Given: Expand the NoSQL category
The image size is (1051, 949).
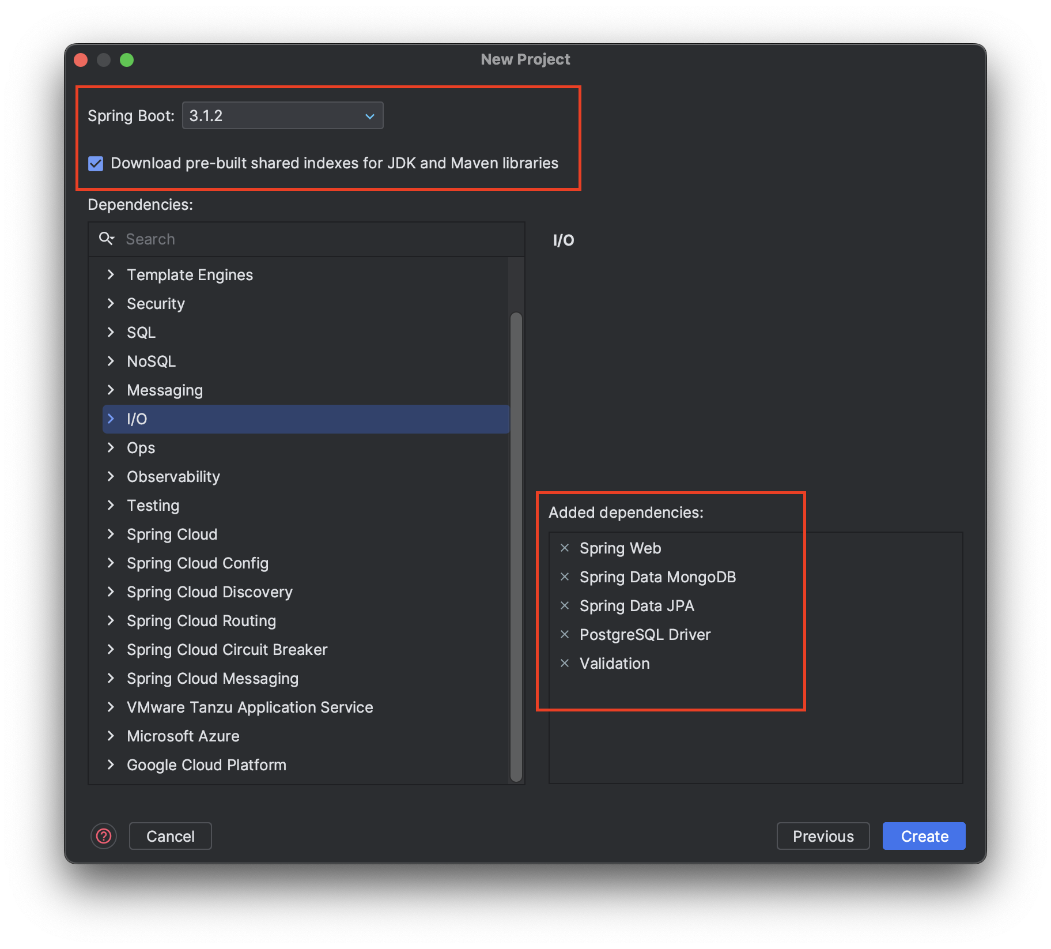Looking at the screenshot, I should click(x=111, y=361).
